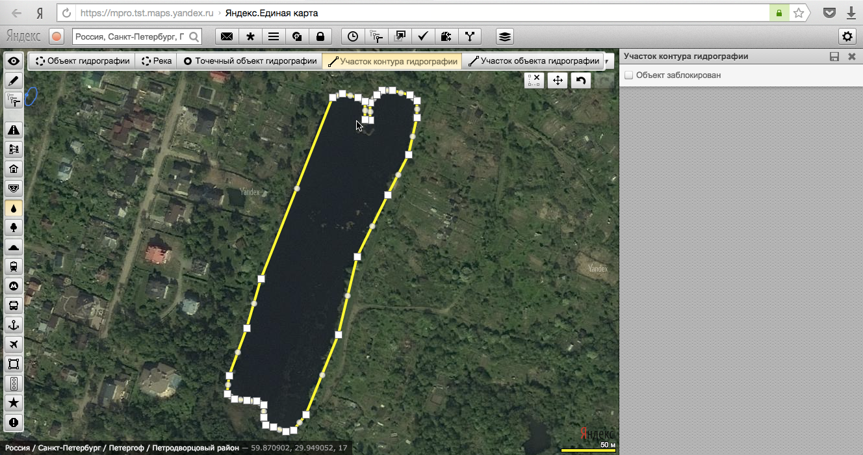Open the asterisk favorites toolbar icon
The height and width of the screenshot is (455, 863).
pyautogui.click(x=250, y=36)
